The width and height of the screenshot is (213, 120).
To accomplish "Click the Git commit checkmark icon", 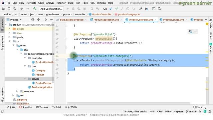I will point(116,9).
